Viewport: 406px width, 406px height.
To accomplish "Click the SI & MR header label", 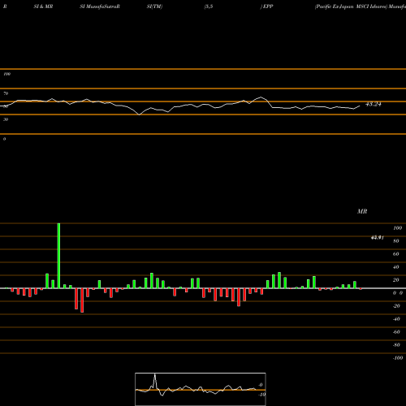I will (43, 6).
